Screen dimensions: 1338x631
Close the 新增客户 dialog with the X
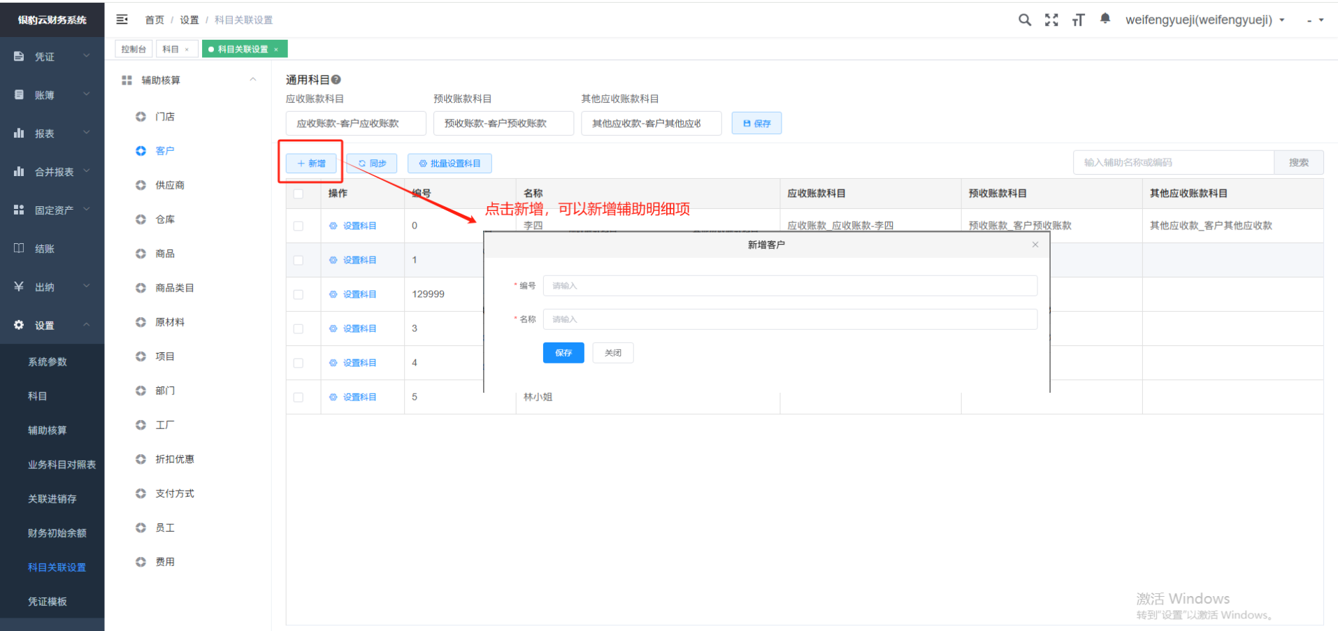point(1035,245)
